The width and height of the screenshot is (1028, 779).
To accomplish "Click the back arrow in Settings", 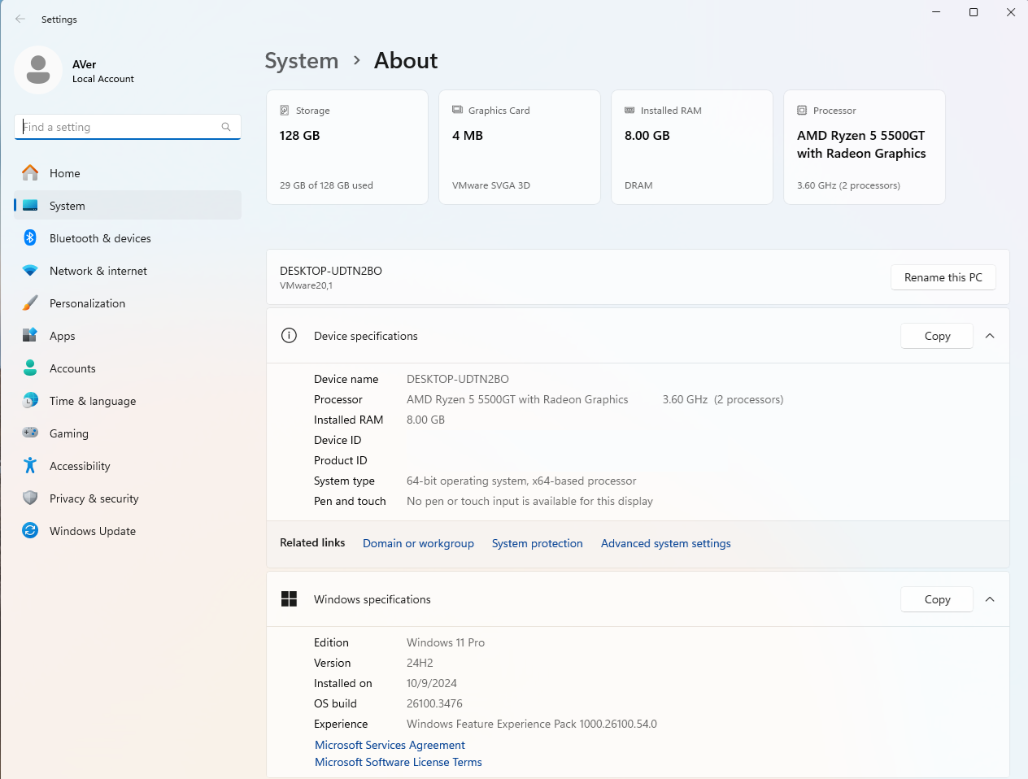I will click(20, 19).
